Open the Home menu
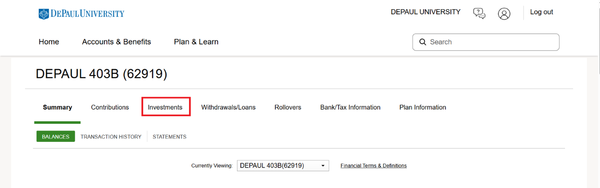The image size is (600, 188). (49, 42)
